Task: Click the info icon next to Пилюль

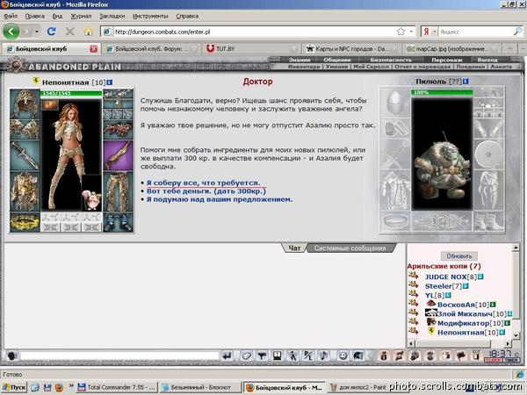Action: pos(466,82)
